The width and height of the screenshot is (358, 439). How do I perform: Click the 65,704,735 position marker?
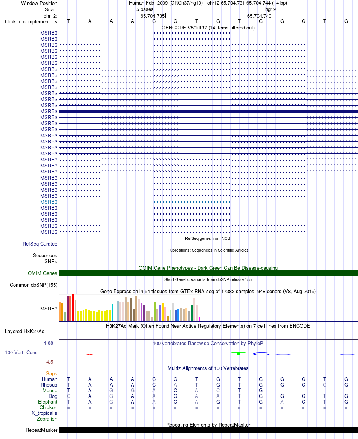pyautogui.click(x=153, y=16)
